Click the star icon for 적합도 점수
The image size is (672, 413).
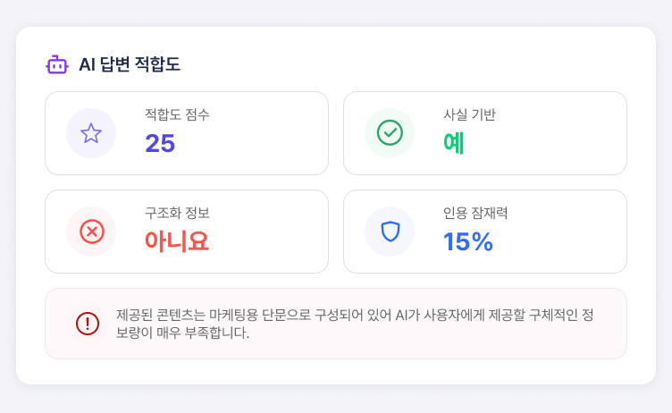[x=91, y=133]
